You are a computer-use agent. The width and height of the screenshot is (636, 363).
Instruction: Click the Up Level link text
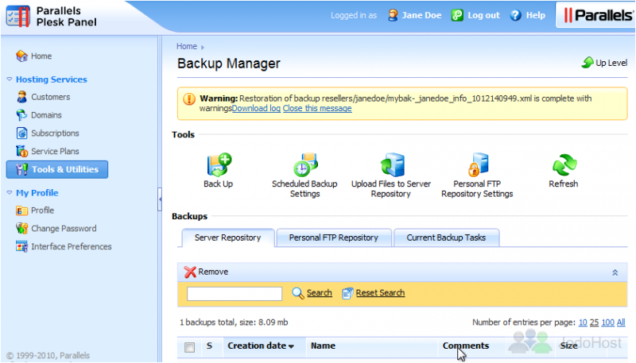[611, 63]
